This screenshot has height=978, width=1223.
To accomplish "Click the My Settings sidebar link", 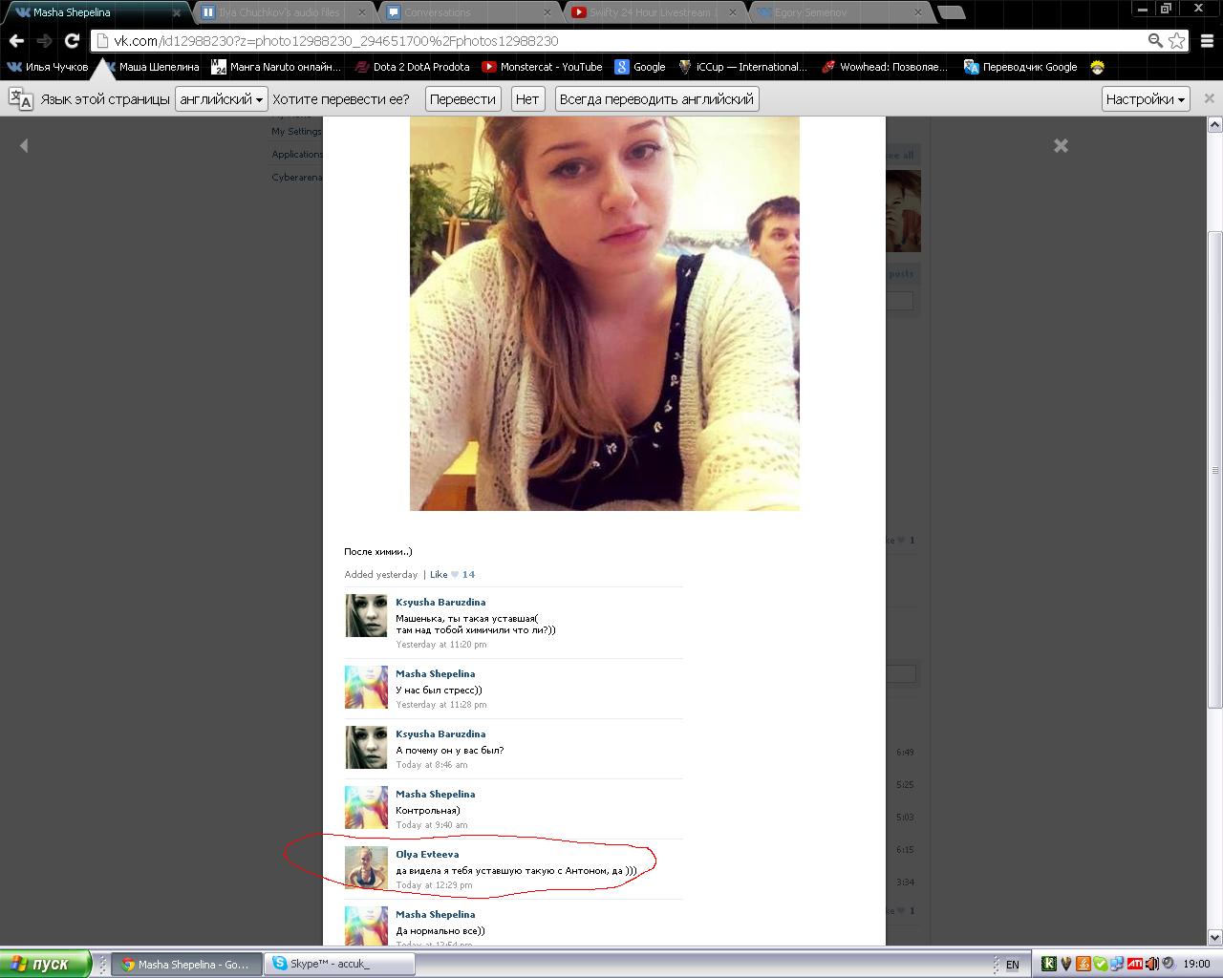I will click(296, 132).
